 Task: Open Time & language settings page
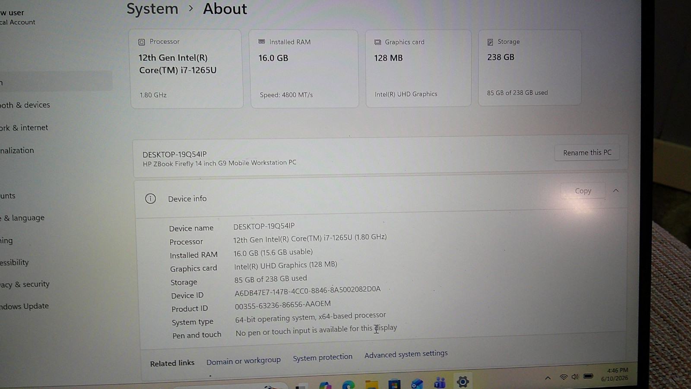(22, 218)
